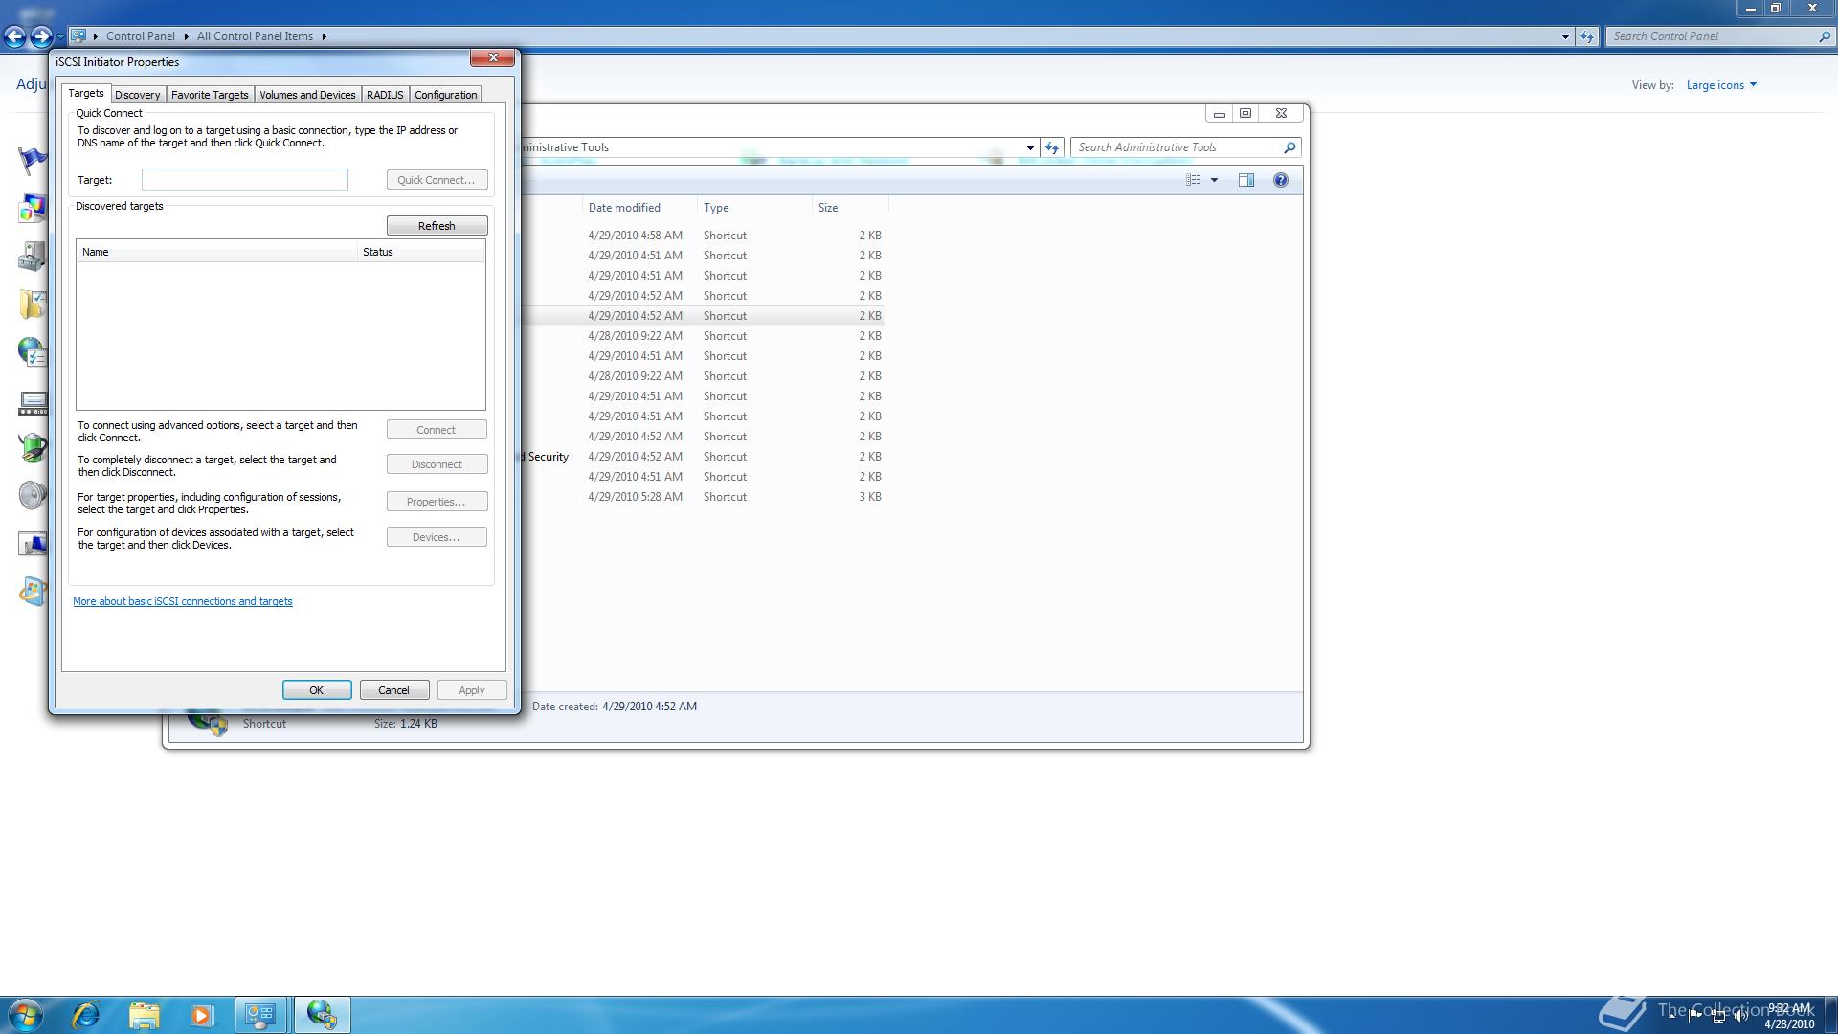Click the network icon in system tray
Screen dimensions: 1838x1034
click(x=1718, y=1016)
